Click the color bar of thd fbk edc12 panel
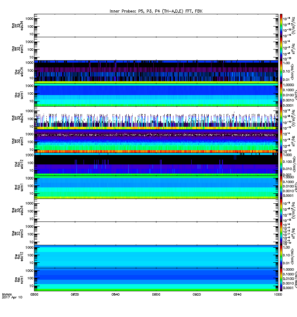The height and width of the screenshot is (317, 297). (281, 164)
